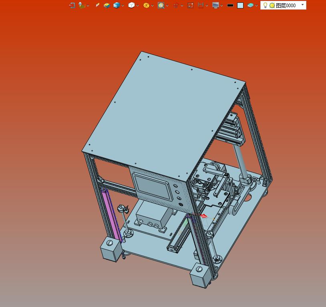Click the red dimension measure icon
Image resolution: width=326 pixels, height=307 pixels.
pos(201,5)
